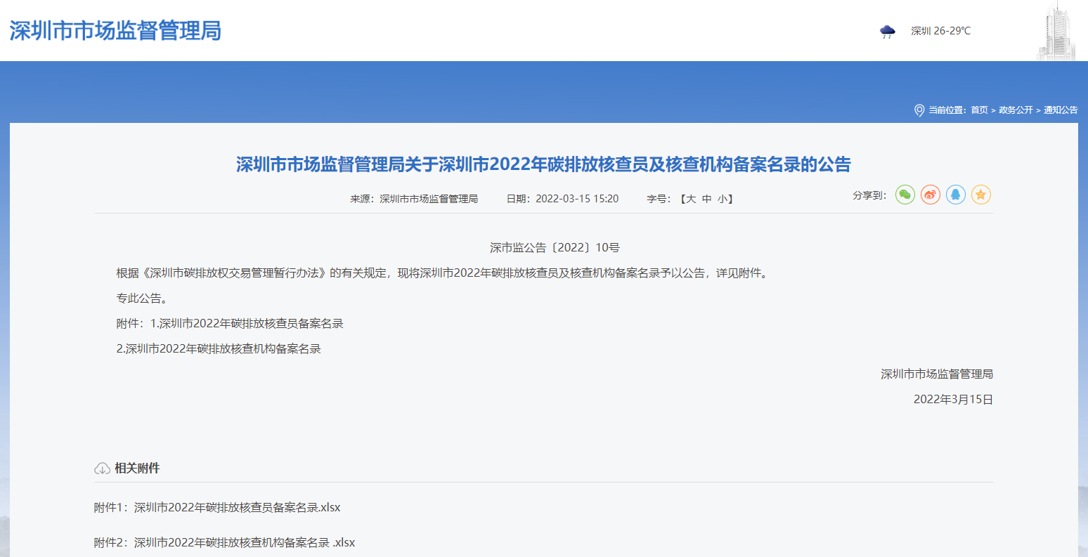Screen dimensions: 1088x557
Task: Share via the yellow star icon
Action: coord(981,195)
